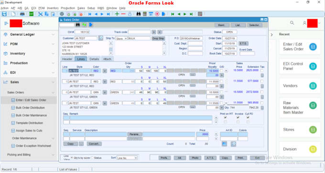The image size is (325, 173).
Task: Click the New blank page toolbar icon
Action: pos(13,14)
